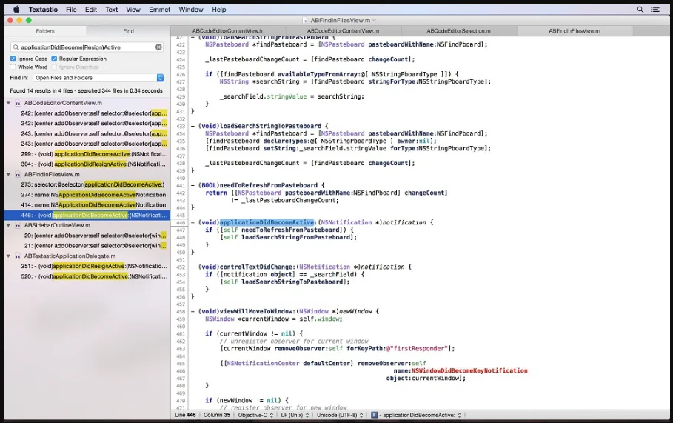Open the File menu

(x=71, y=10)
